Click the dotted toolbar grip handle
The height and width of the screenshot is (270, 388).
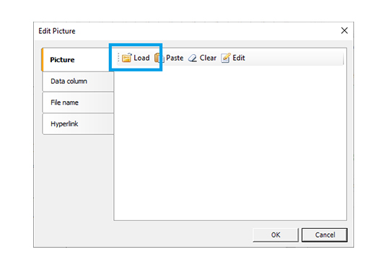118,58
